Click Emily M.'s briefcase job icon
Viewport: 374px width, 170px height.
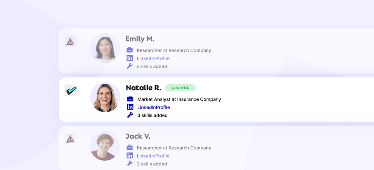130,50
